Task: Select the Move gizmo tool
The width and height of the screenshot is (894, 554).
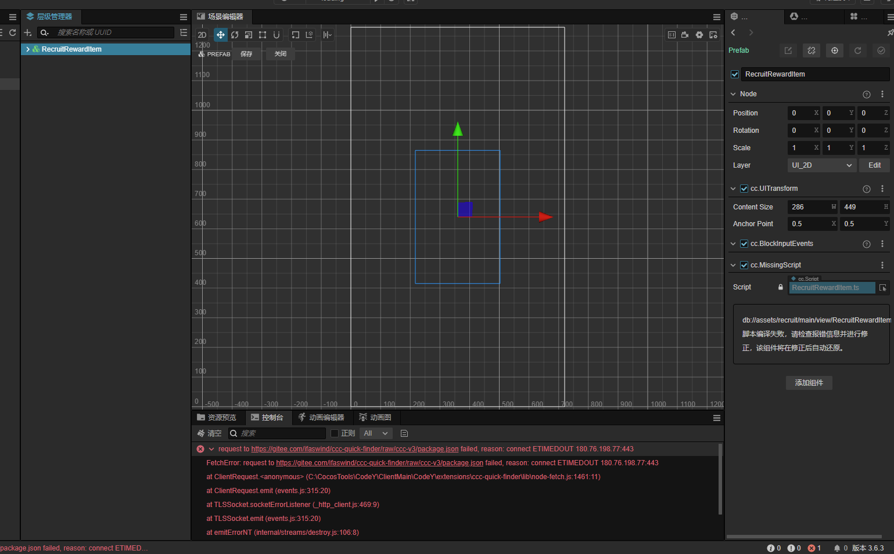Action: tap(221, 35)
